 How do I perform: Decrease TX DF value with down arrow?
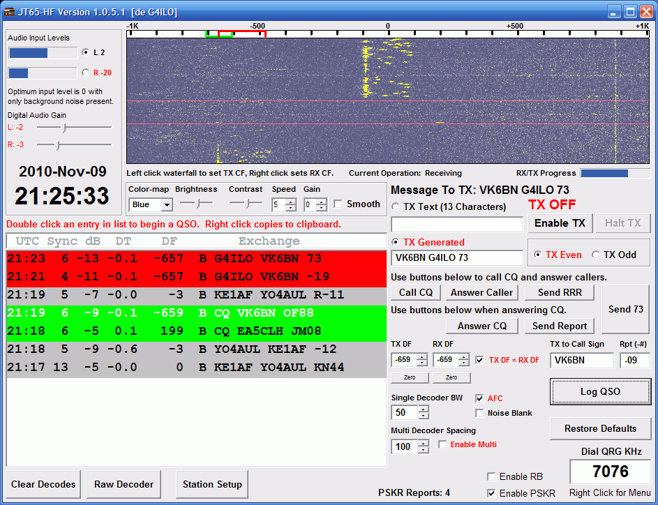tap(421, 363)
